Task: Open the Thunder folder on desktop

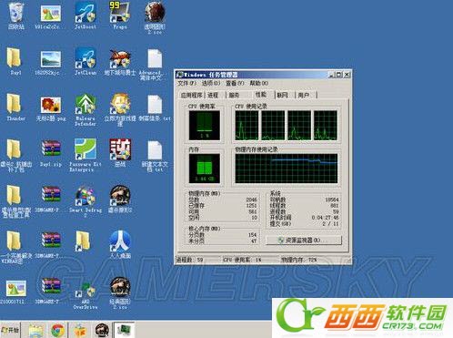Action: [16, 108]
